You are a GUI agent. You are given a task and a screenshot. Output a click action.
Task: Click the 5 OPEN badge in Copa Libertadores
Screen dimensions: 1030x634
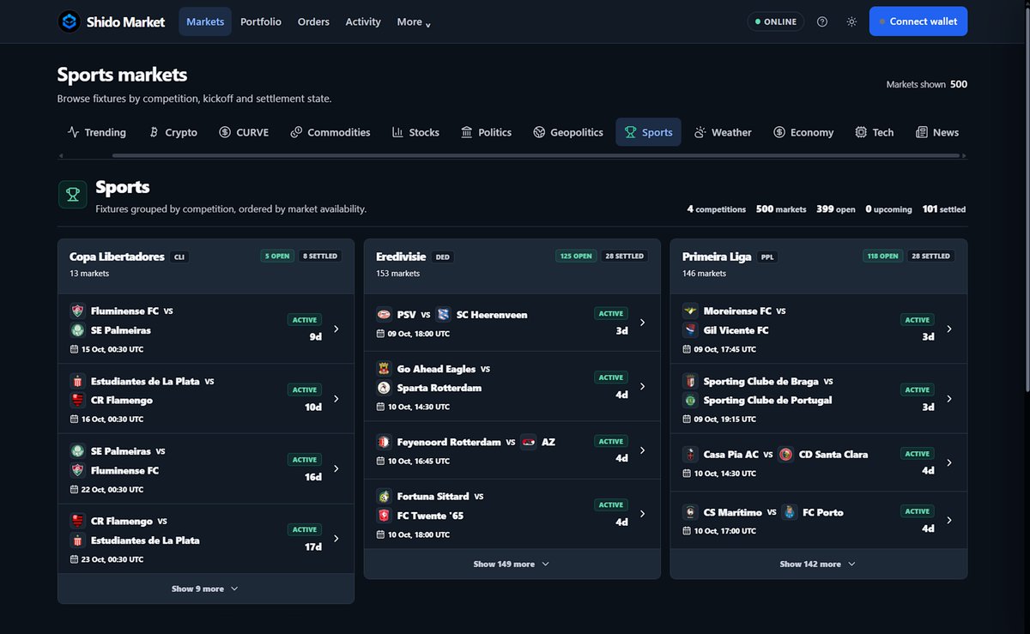pyautogui.click(x=277, y=256)
